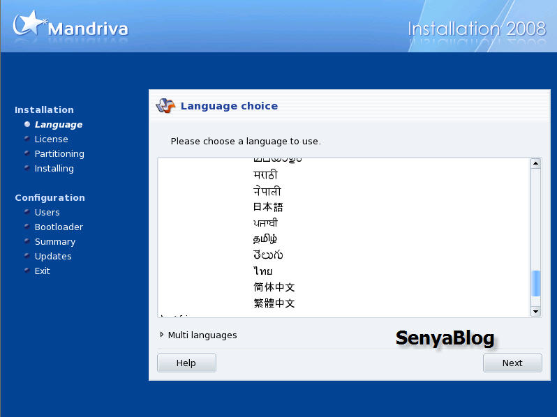557x417 pixels.
Task: Click the Next button
Action: (512, 363)
